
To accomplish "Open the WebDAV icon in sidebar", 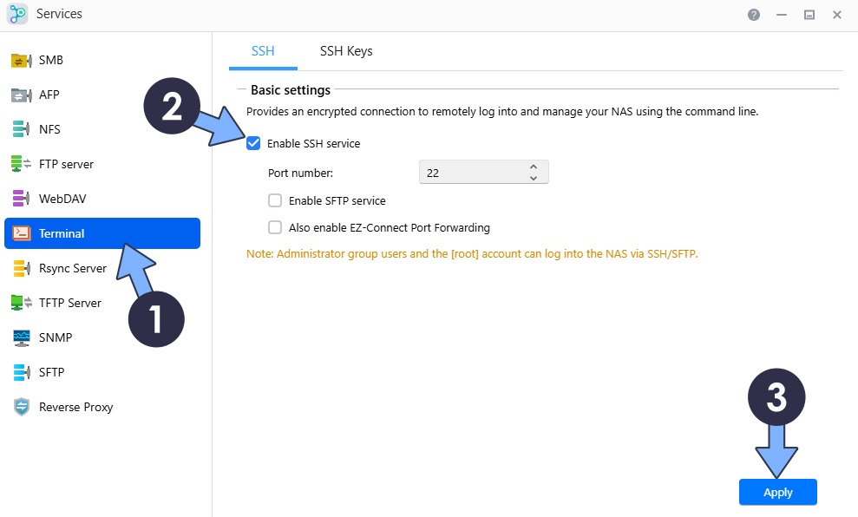I will coord(22,199).
